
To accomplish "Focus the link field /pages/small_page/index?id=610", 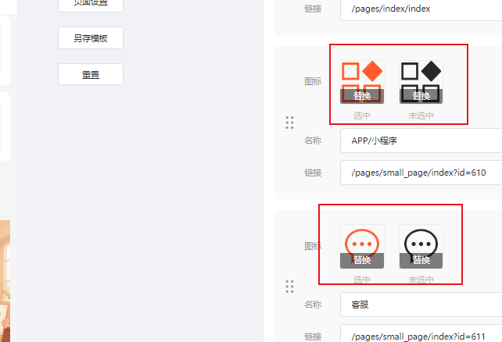I will point(421,173).
